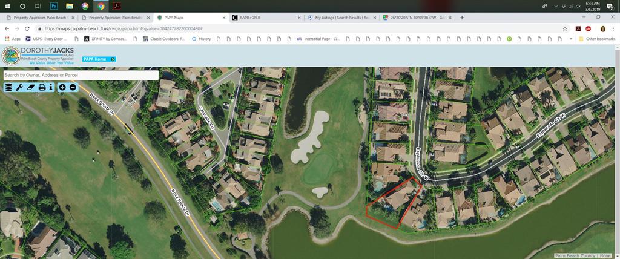620x259 pixels.
Task: Expand the hidden bookmarks overflow chevron
Action: (x=570, y=39)
